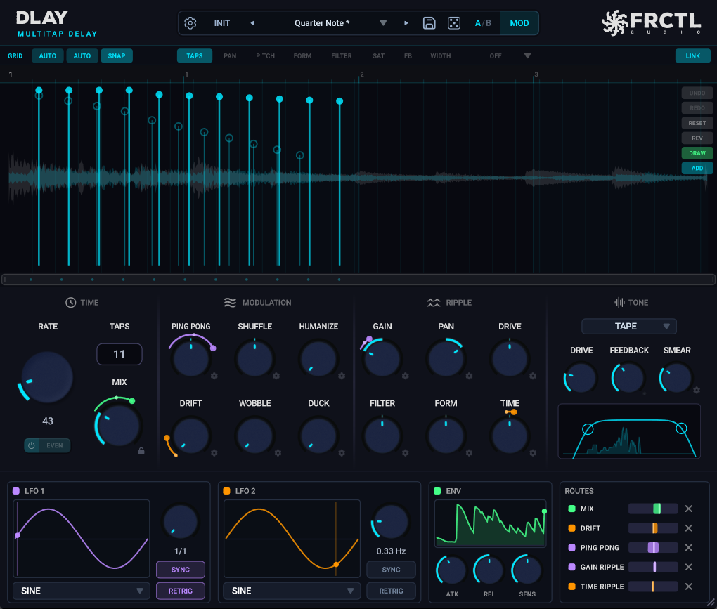Image resolution: width=717 pixels, height=609 pixels.
Task: Toggle the EVEN rate power button
Action: point(32,445)
